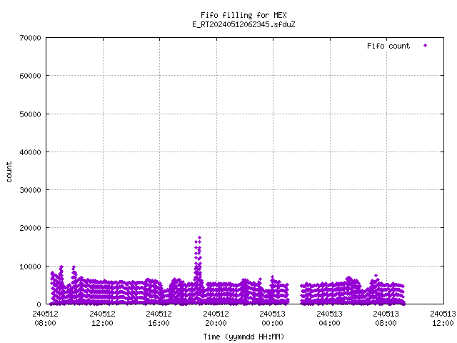Viewport: 457px width, 343px height.
Task: Click the y-axis tick 70000
Action: (30, 38)
